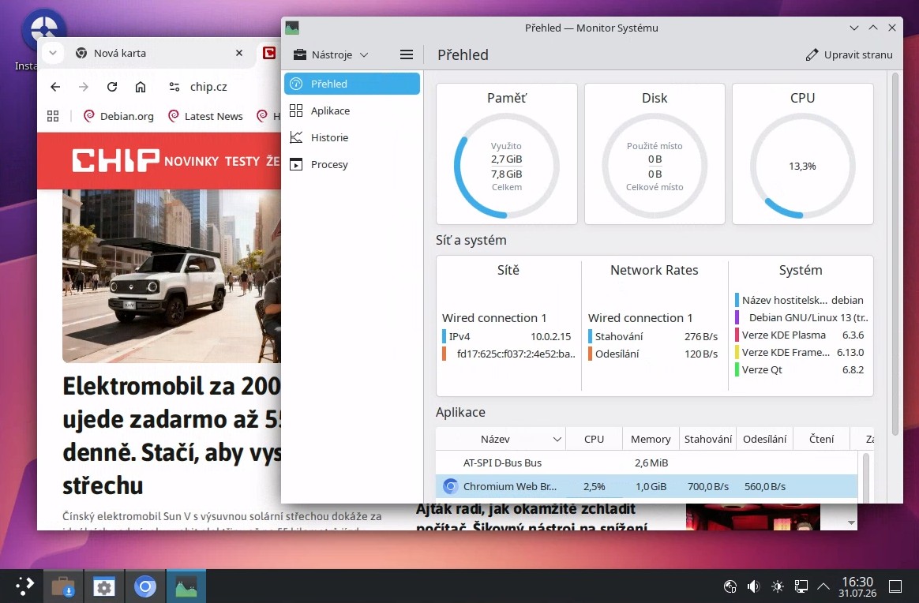Reload the chip.cz page
919x603 pixels.
[112, 87]
